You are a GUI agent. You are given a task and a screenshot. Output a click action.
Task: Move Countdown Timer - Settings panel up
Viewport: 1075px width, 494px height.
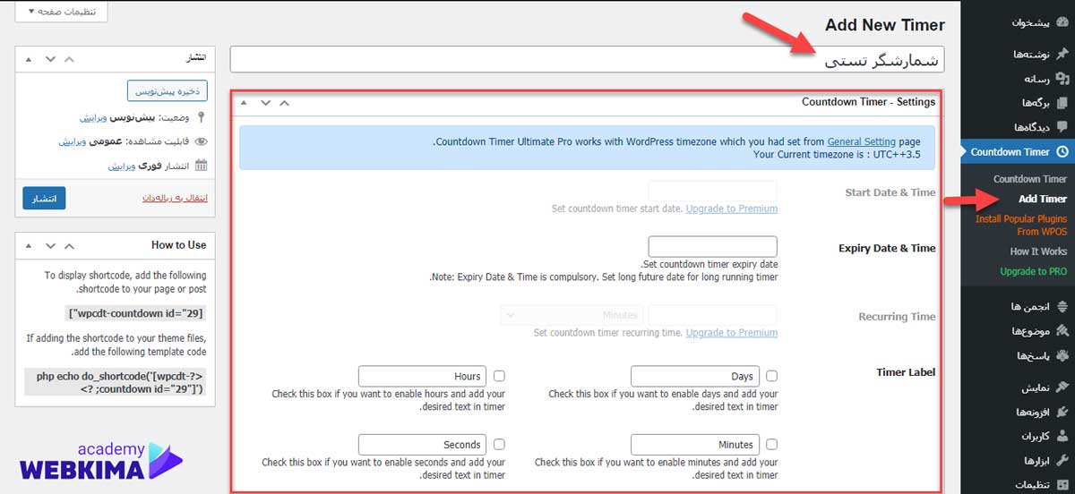[x=284, y=102]
